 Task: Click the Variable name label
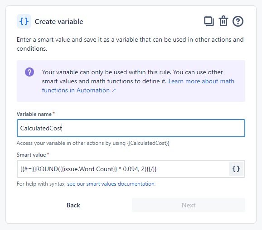tap(34, 114)
